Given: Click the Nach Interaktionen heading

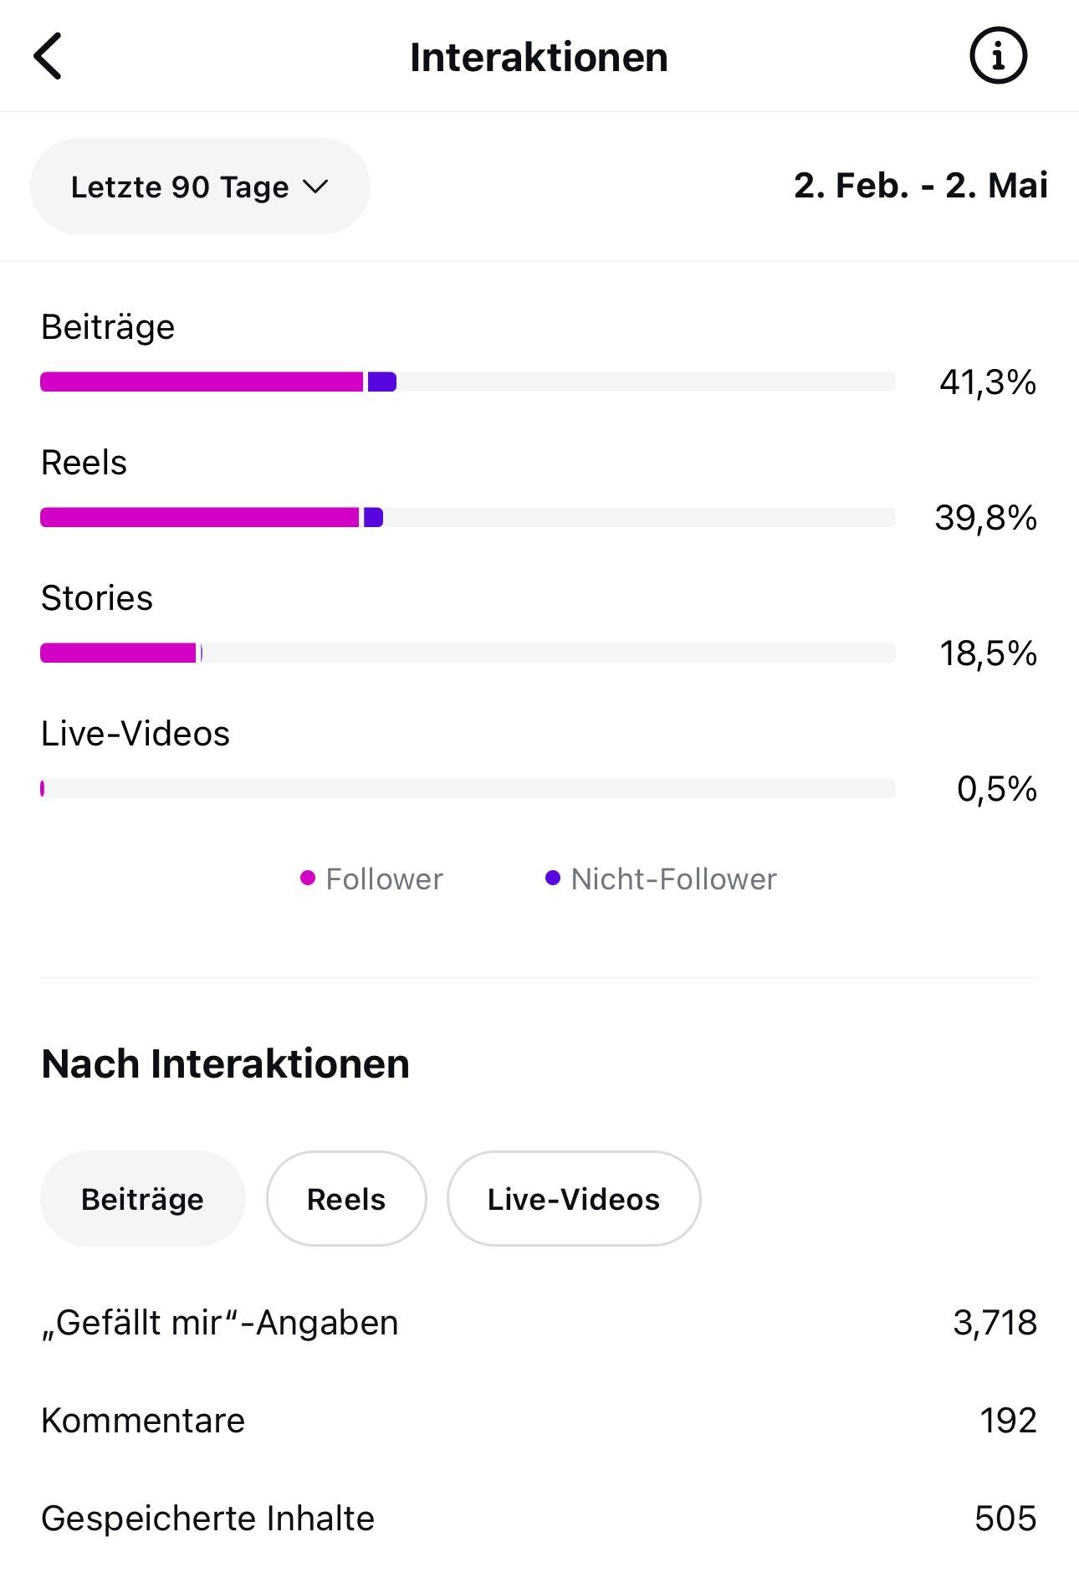Looking at the screenshot, I should (x=226, y=1064).
